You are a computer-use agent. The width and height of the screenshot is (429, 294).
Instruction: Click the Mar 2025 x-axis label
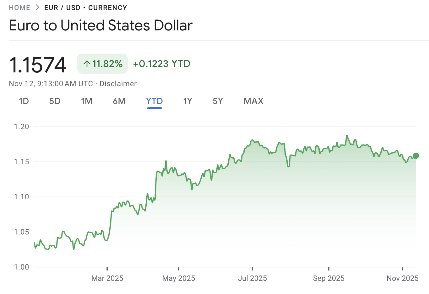coord(107,278)
